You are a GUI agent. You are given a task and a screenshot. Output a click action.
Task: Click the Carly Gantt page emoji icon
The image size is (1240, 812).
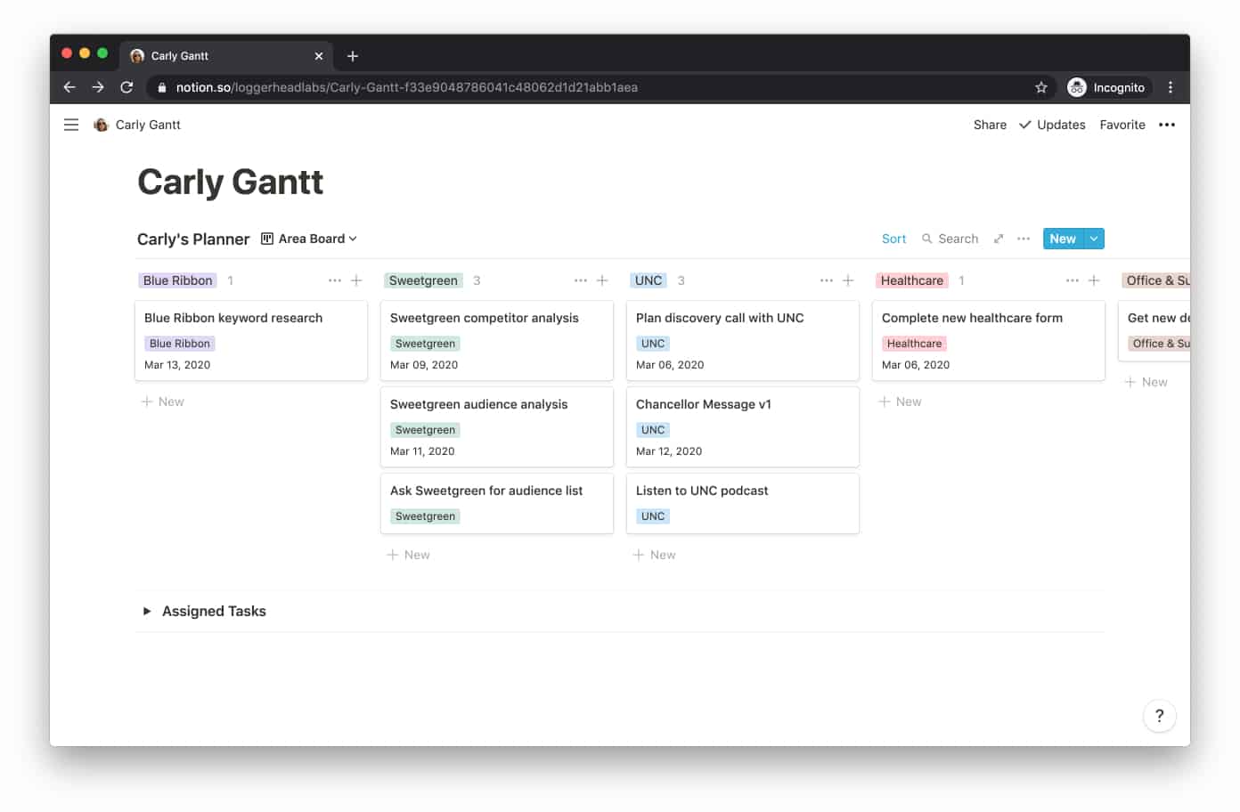click(x=100, y=125)
